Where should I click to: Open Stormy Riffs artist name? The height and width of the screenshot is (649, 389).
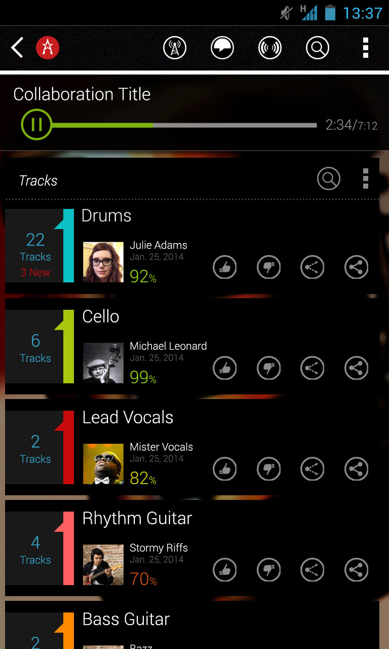point(159,548)
